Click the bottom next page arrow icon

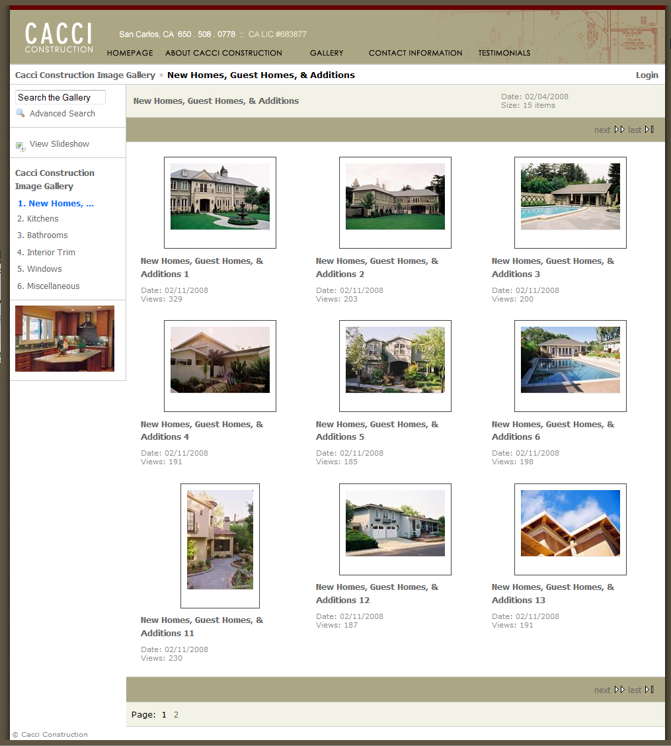pos(619,690)
